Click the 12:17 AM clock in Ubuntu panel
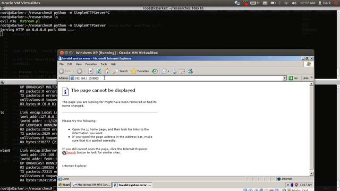Screen dimensions: 340x191 (x=307, y=3)
